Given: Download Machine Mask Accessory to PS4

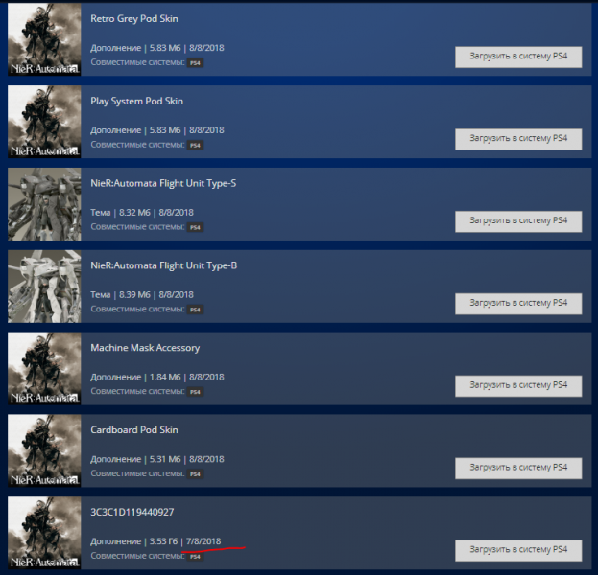Looking at the screenshot, I should click(518, 386).
